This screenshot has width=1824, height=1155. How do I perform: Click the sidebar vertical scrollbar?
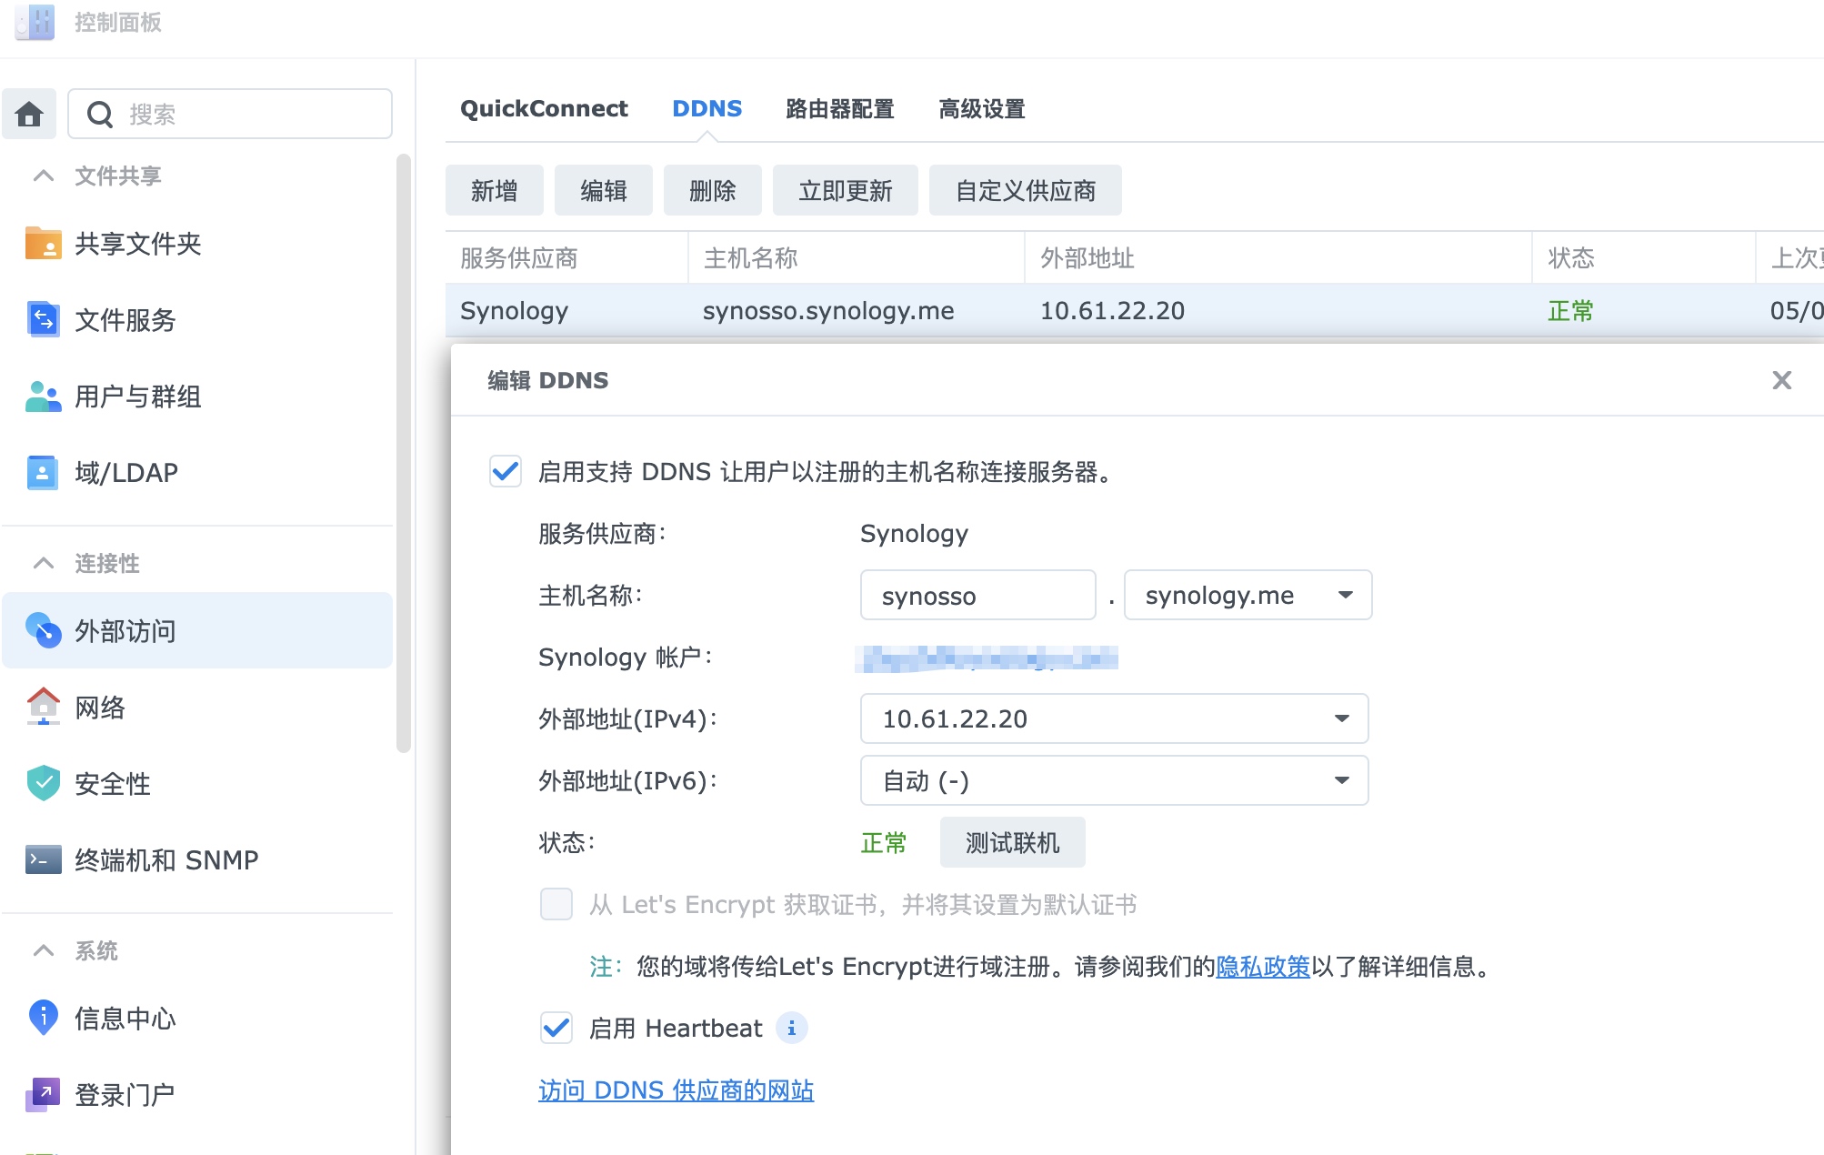click(x=404, y=453)
